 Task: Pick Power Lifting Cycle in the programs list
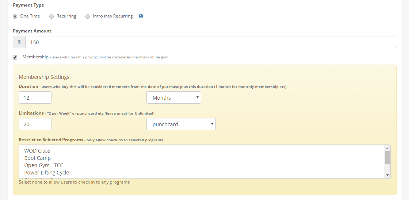(47, 173)
